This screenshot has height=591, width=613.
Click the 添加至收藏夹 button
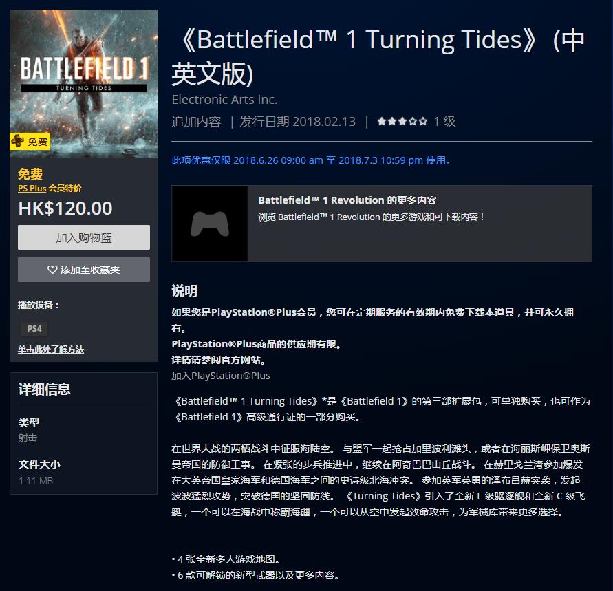pyautogui.click(x=84, y=270)
